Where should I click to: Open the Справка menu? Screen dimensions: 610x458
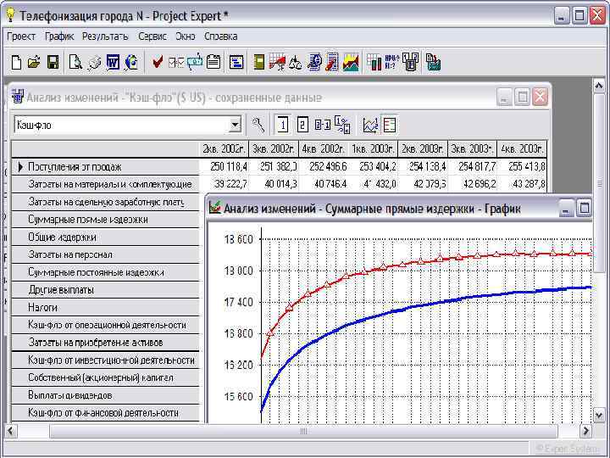(x=221, y=36)
